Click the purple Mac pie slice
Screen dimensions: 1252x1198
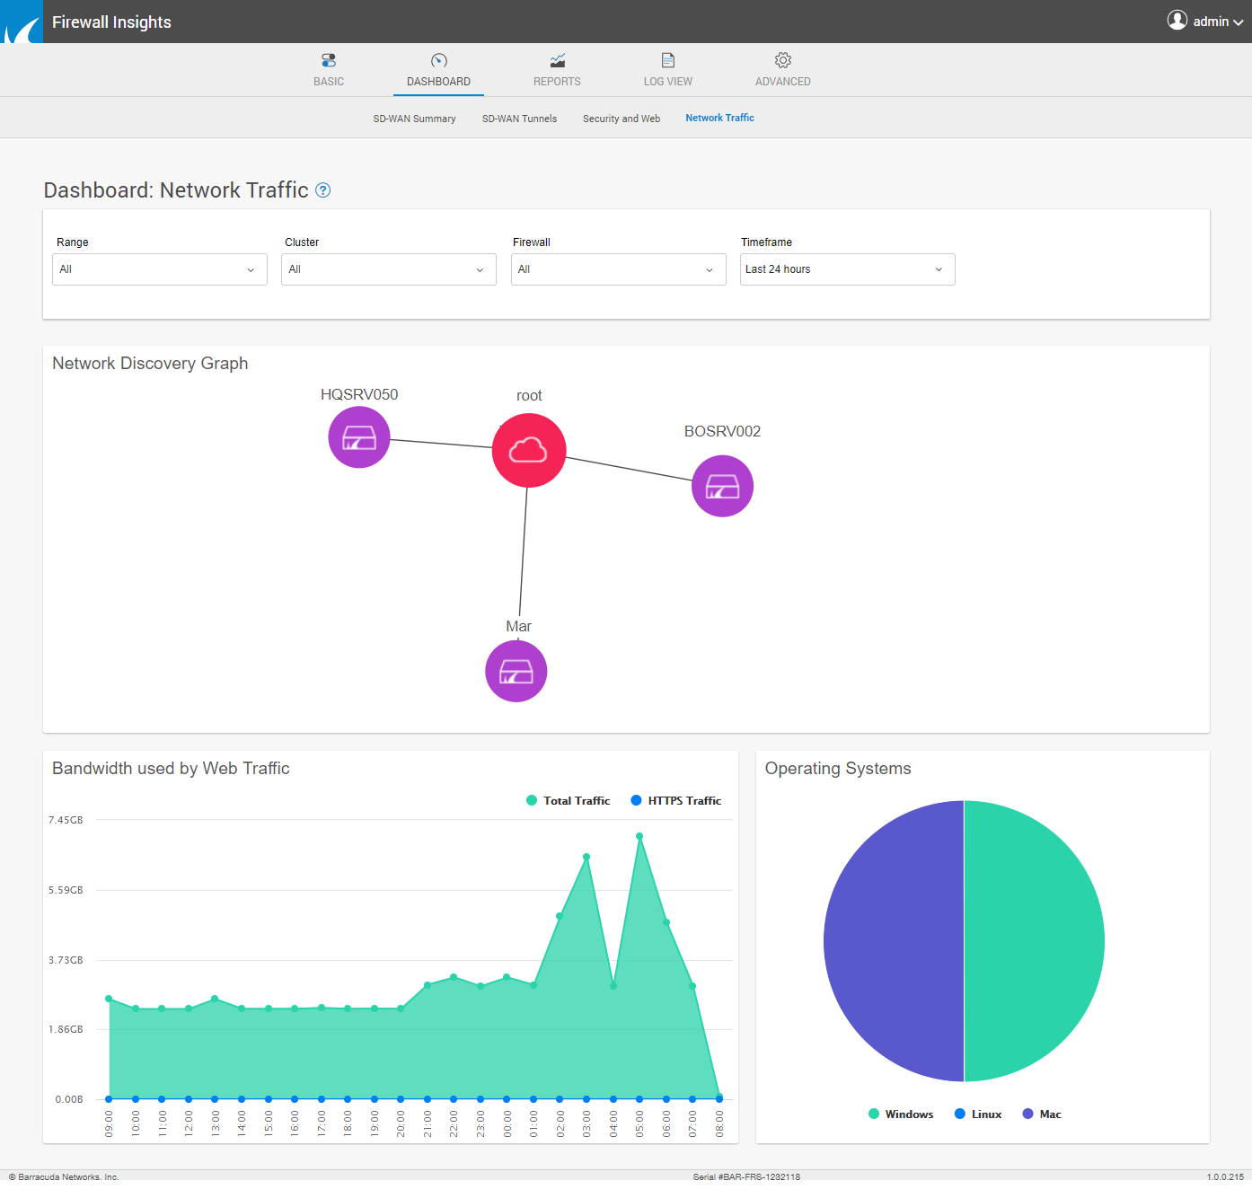(894, 941)
